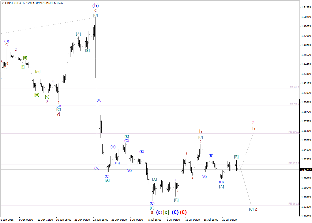Click the 13 Jun 16:00 time label
The height and width of the screenshot is (223, 312).
(x=45, y=220)
